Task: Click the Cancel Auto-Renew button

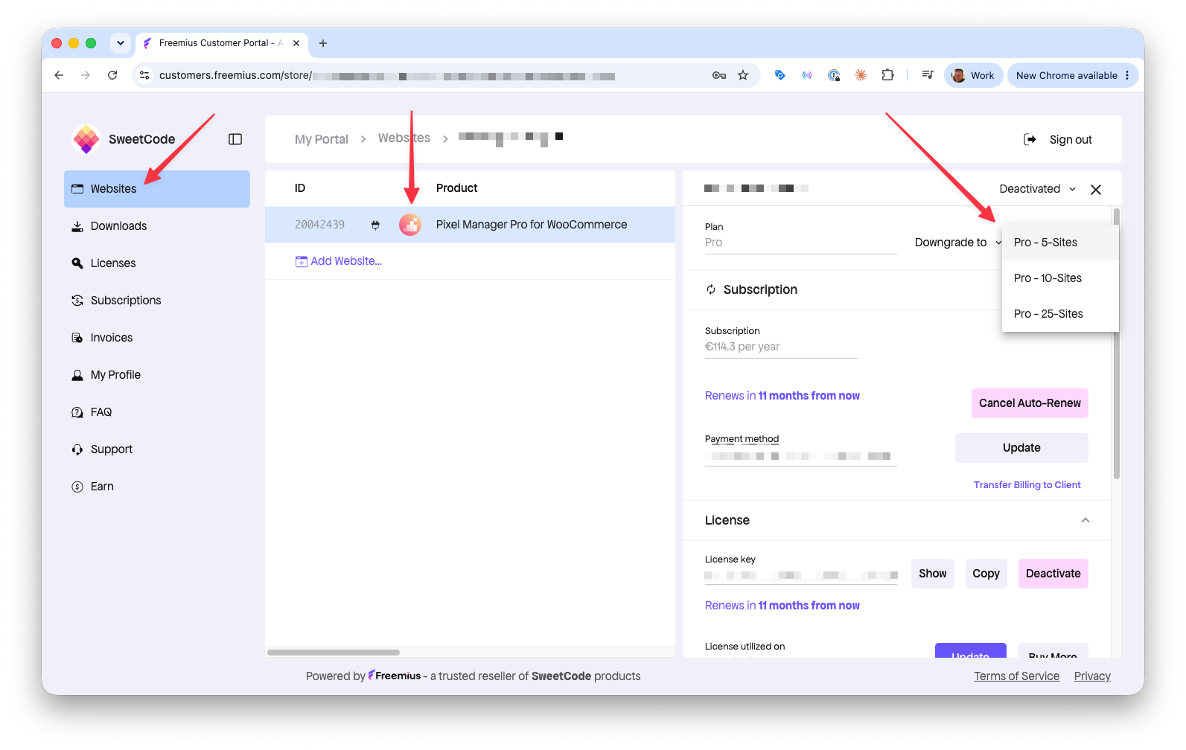Action: pos(1030,403)
